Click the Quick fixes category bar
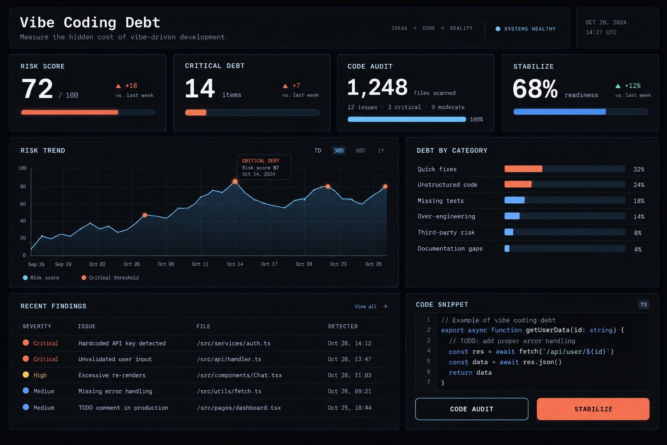Image resolution: width=667 pixels, height=445 pixels. (x=565, y=169)
